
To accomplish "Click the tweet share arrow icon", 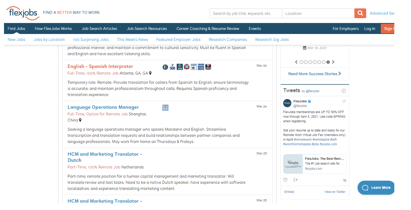I will point(295,180).
